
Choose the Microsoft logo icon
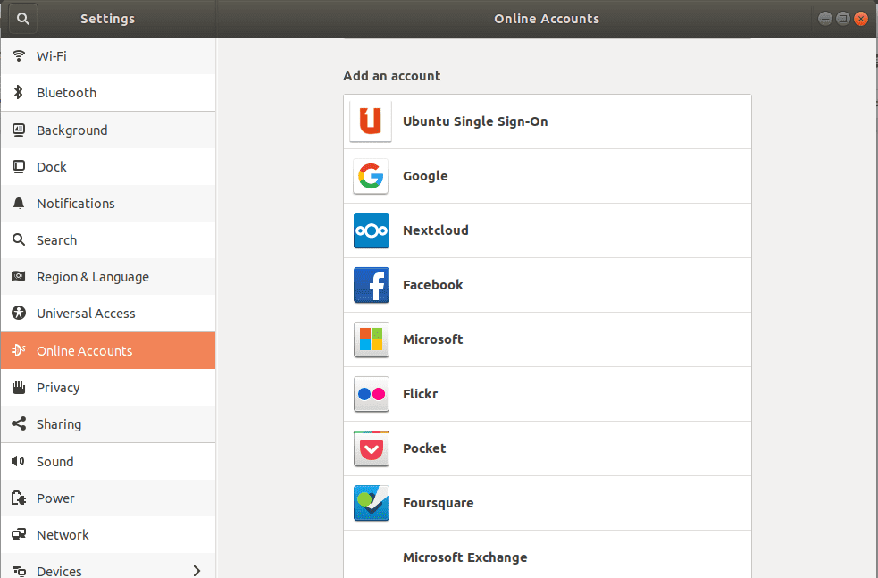point(371,339)
